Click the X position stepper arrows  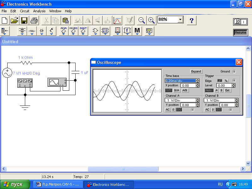pyautogui.click(x=198, y=85)
